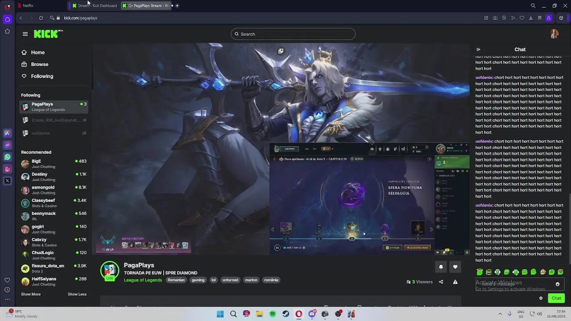
Task: Switch to Kick Dashboard tab
Action: tap(95, 6)
